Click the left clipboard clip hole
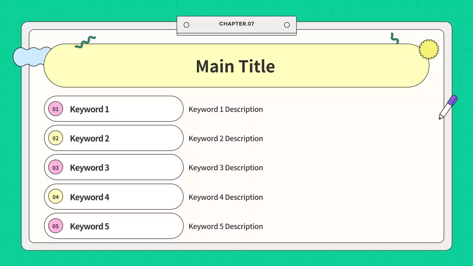The image size is (473, 266). click(186, 25)
